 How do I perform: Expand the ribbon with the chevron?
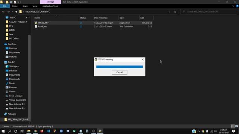tap(233, 6)
